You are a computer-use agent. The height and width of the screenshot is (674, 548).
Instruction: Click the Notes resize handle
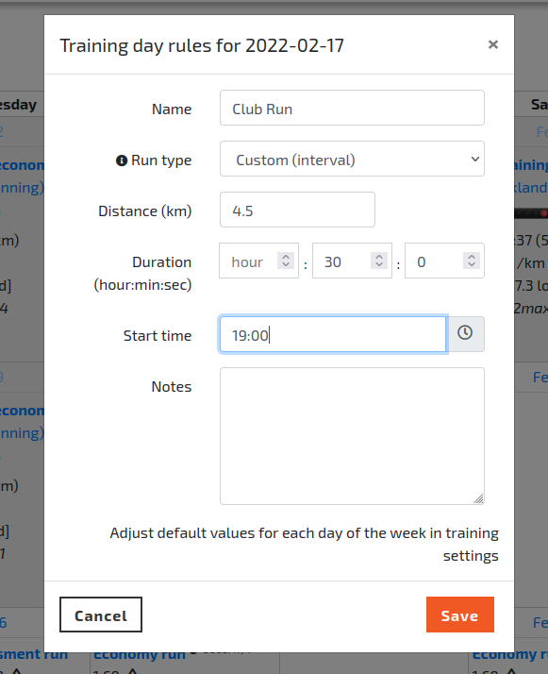point(478,498)
